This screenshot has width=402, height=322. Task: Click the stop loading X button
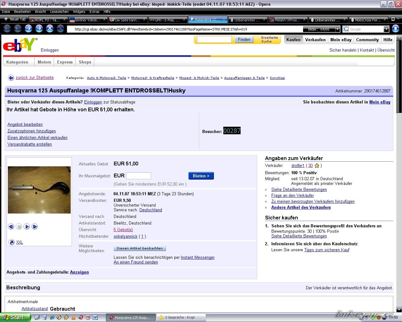(x=50, y=29)
